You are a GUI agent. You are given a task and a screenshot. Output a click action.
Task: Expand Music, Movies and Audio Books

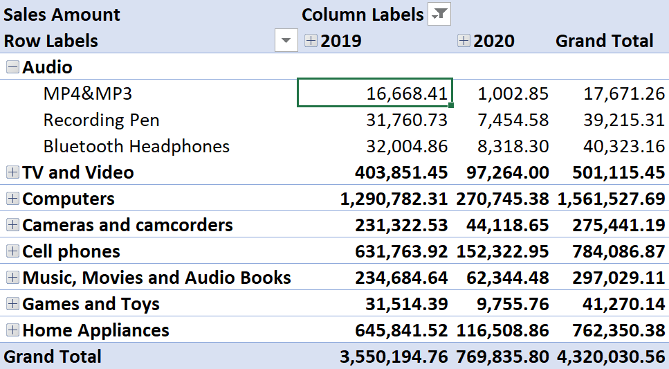13,278
